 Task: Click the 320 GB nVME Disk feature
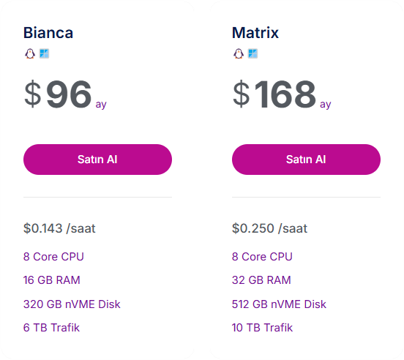click(x=72, y=304)
